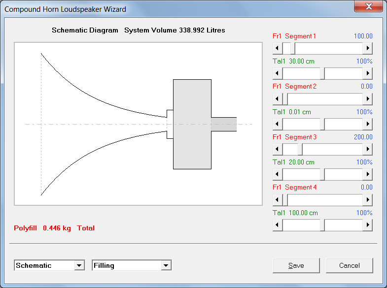
Task: Open the Filling mode dropdown
Action: [x=166, y=265]
